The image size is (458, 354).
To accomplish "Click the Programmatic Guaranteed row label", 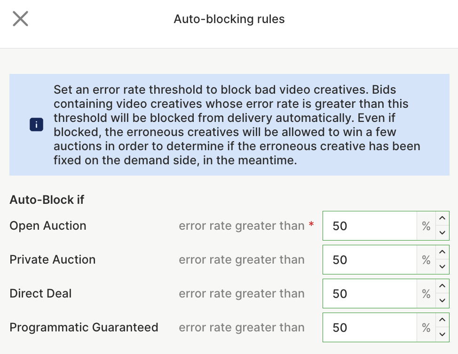I will click(x=84, y=328).
